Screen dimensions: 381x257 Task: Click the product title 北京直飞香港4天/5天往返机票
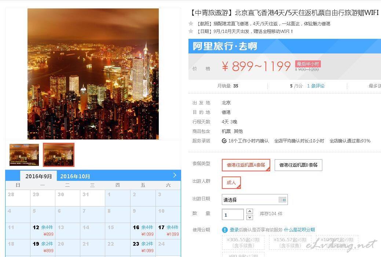click(283, 12)
